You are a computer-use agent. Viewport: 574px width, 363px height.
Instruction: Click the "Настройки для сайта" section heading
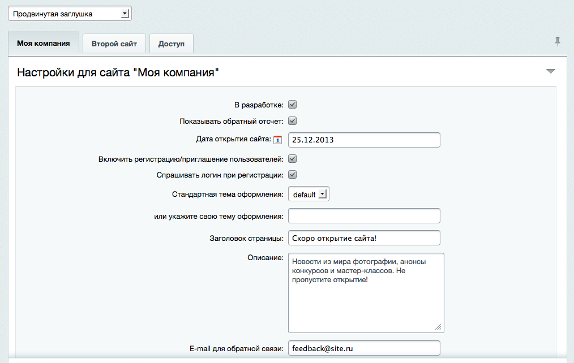pyautogui.click(x=118, y=72)
